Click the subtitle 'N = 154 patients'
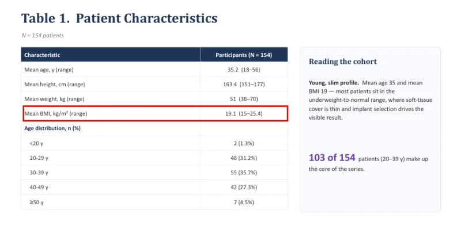 pyautogui.click(x=43, y=35)
